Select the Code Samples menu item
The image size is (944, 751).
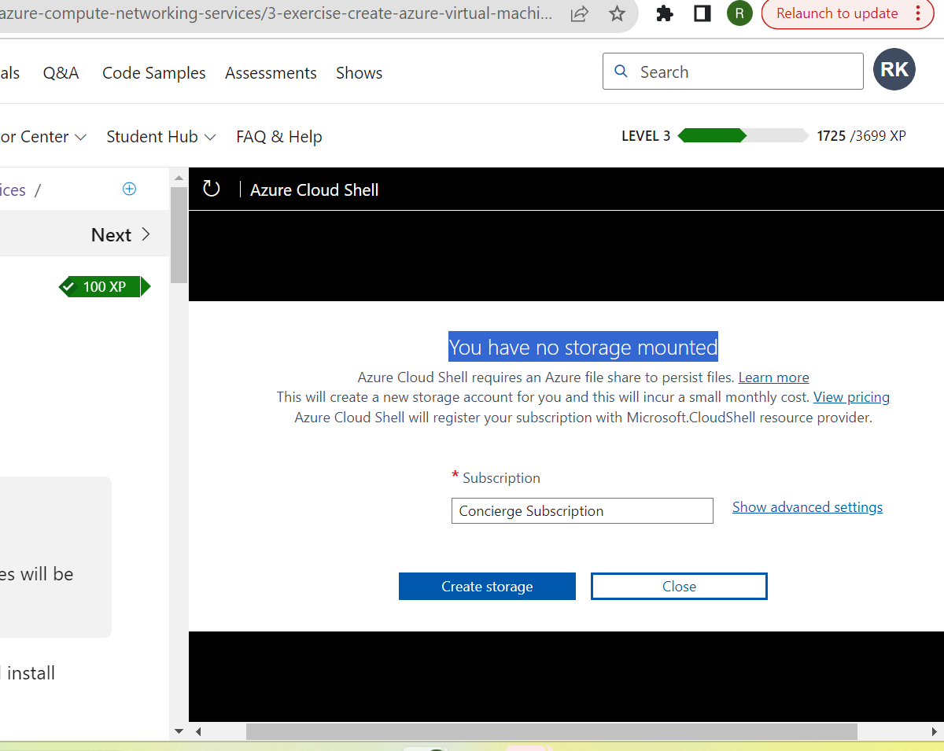[x=153, y=72]
